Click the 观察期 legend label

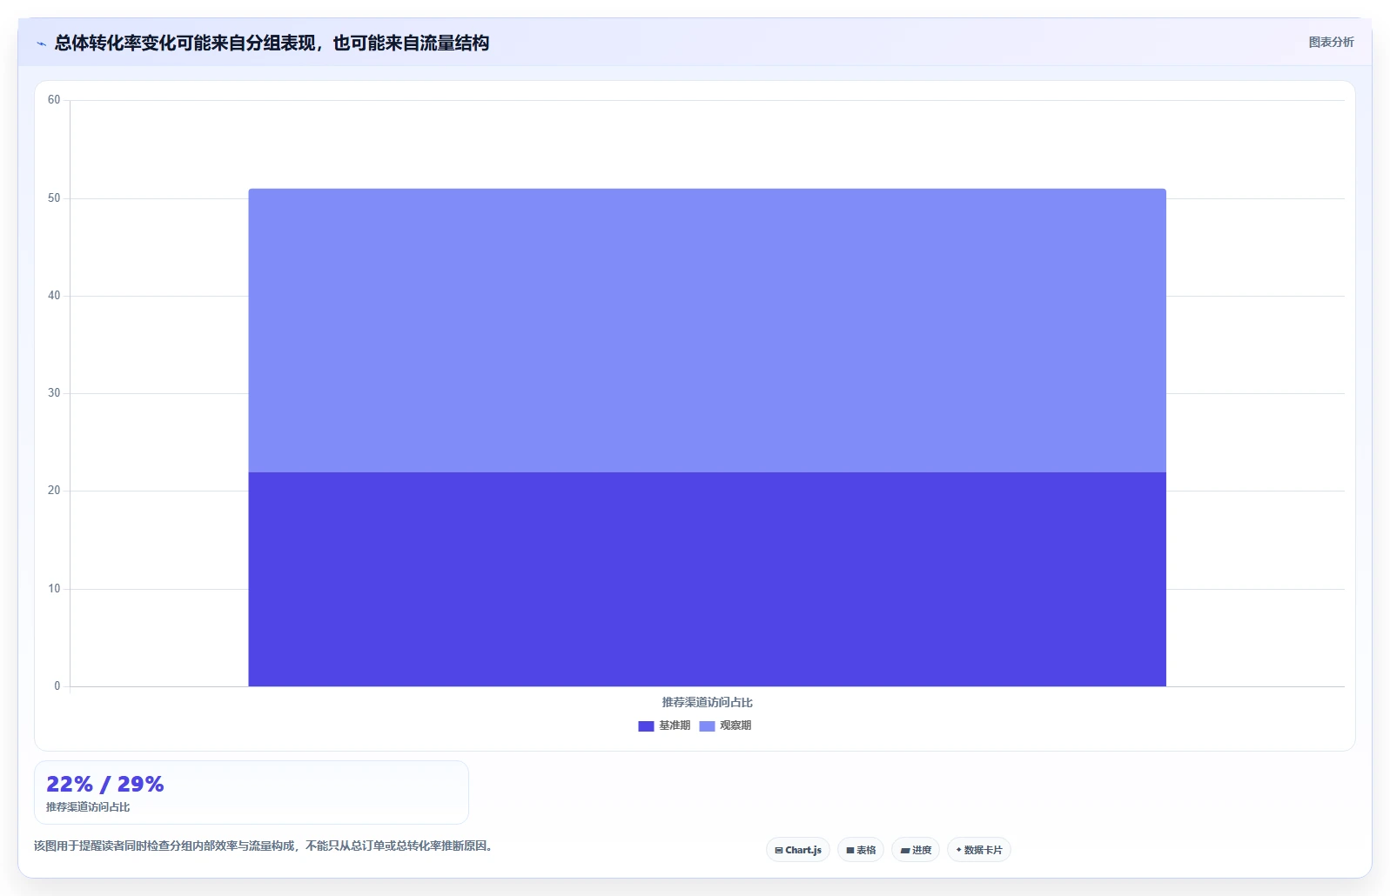(735, 725)
